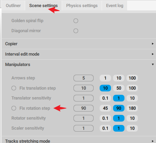The image size is (156, 143).
Task: Set Fix rotation step preset to 45
Action: point(105,108)
